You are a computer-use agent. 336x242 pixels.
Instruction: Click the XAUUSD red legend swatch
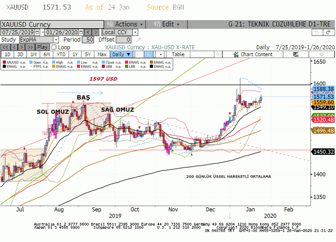click(x=4, y=63)
